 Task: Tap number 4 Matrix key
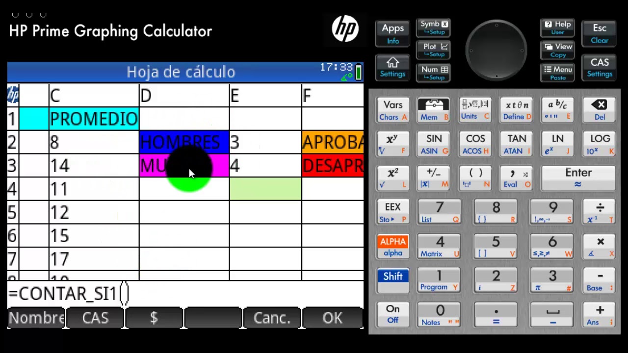coord(439,247)
